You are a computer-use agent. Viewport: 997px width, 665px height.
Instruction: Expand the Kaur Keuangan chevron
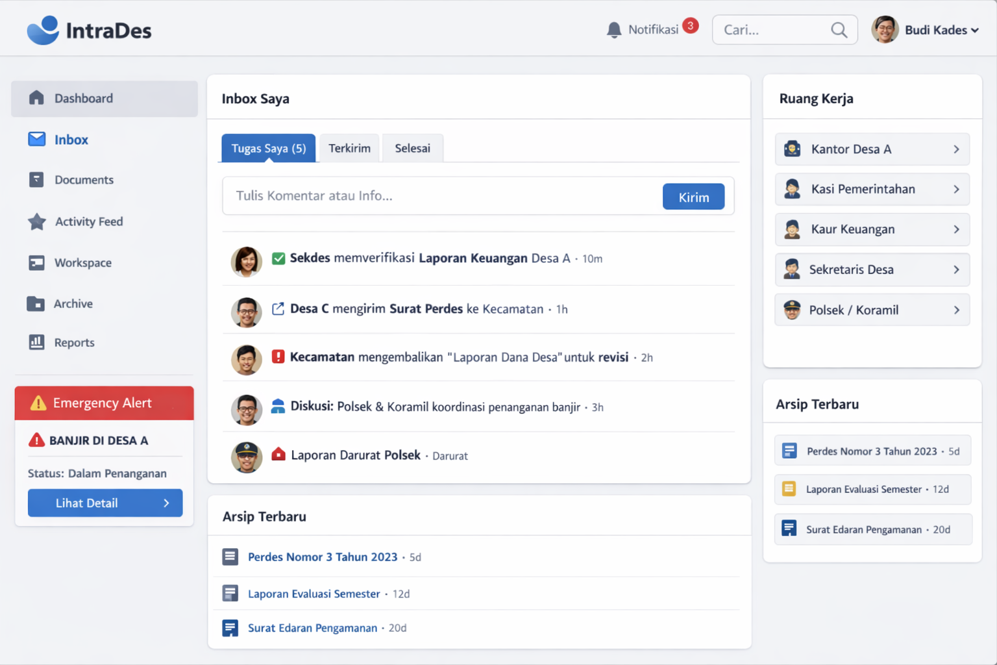click(x=956, y=230)
